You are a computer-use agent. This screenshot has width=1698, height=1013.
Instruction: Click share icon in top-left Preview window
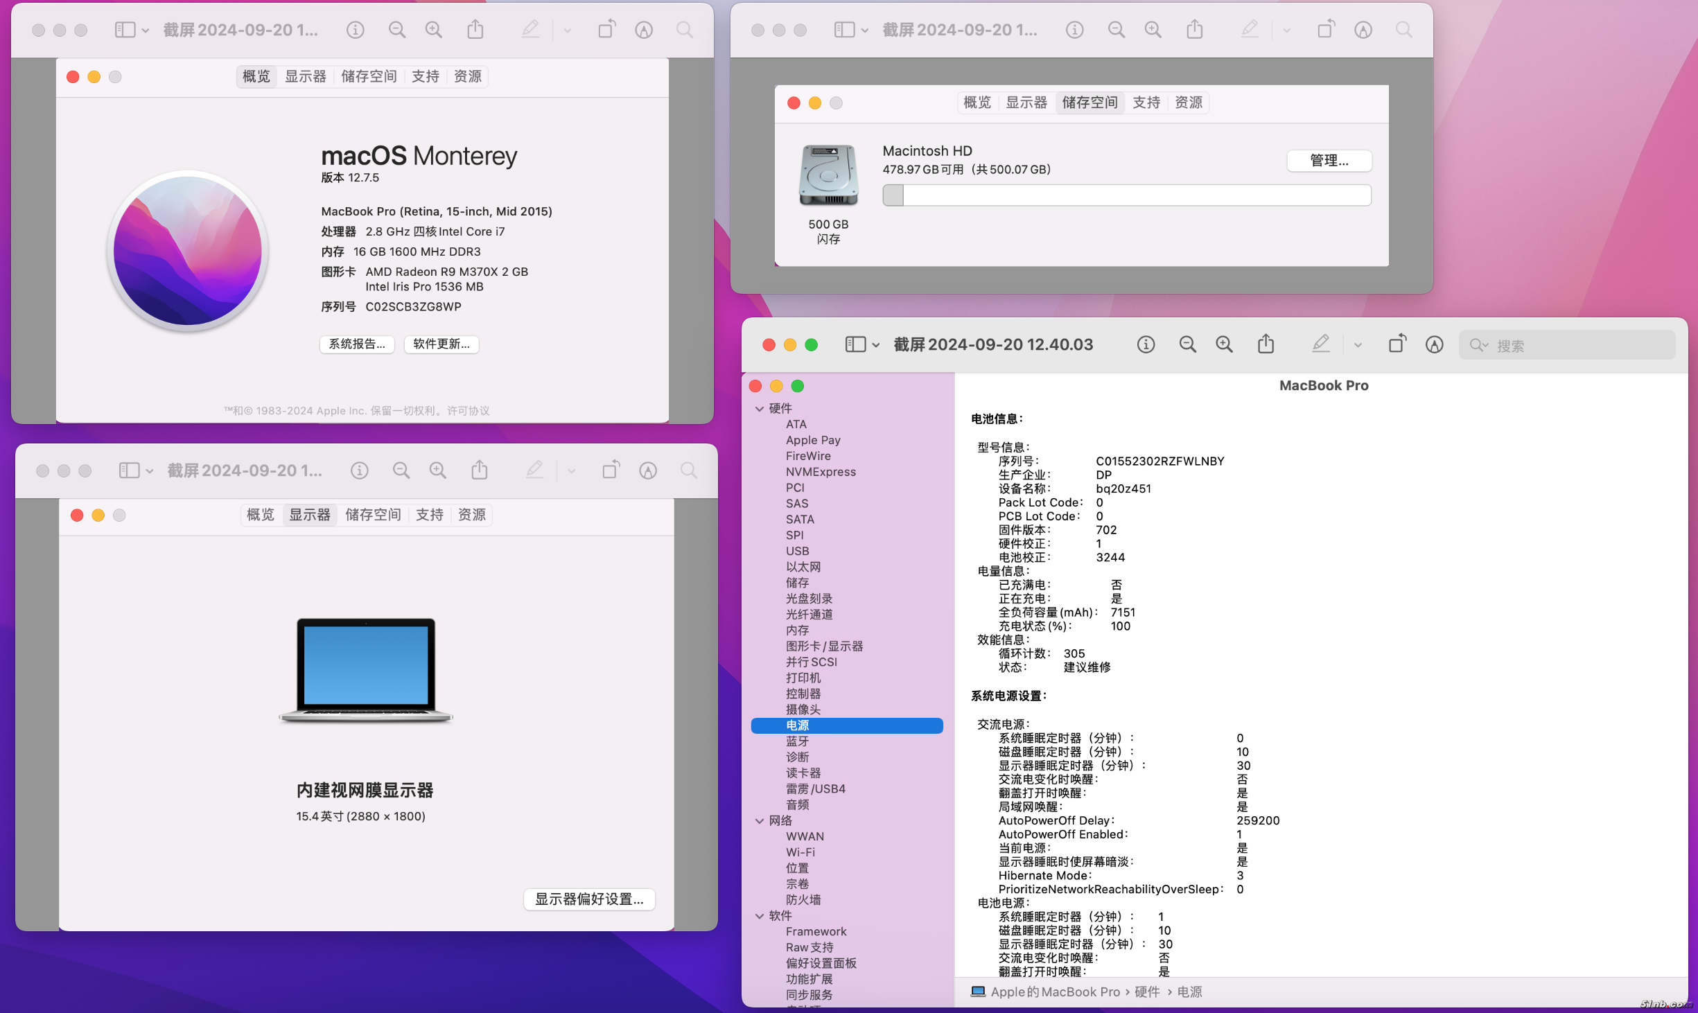(475, 30)
